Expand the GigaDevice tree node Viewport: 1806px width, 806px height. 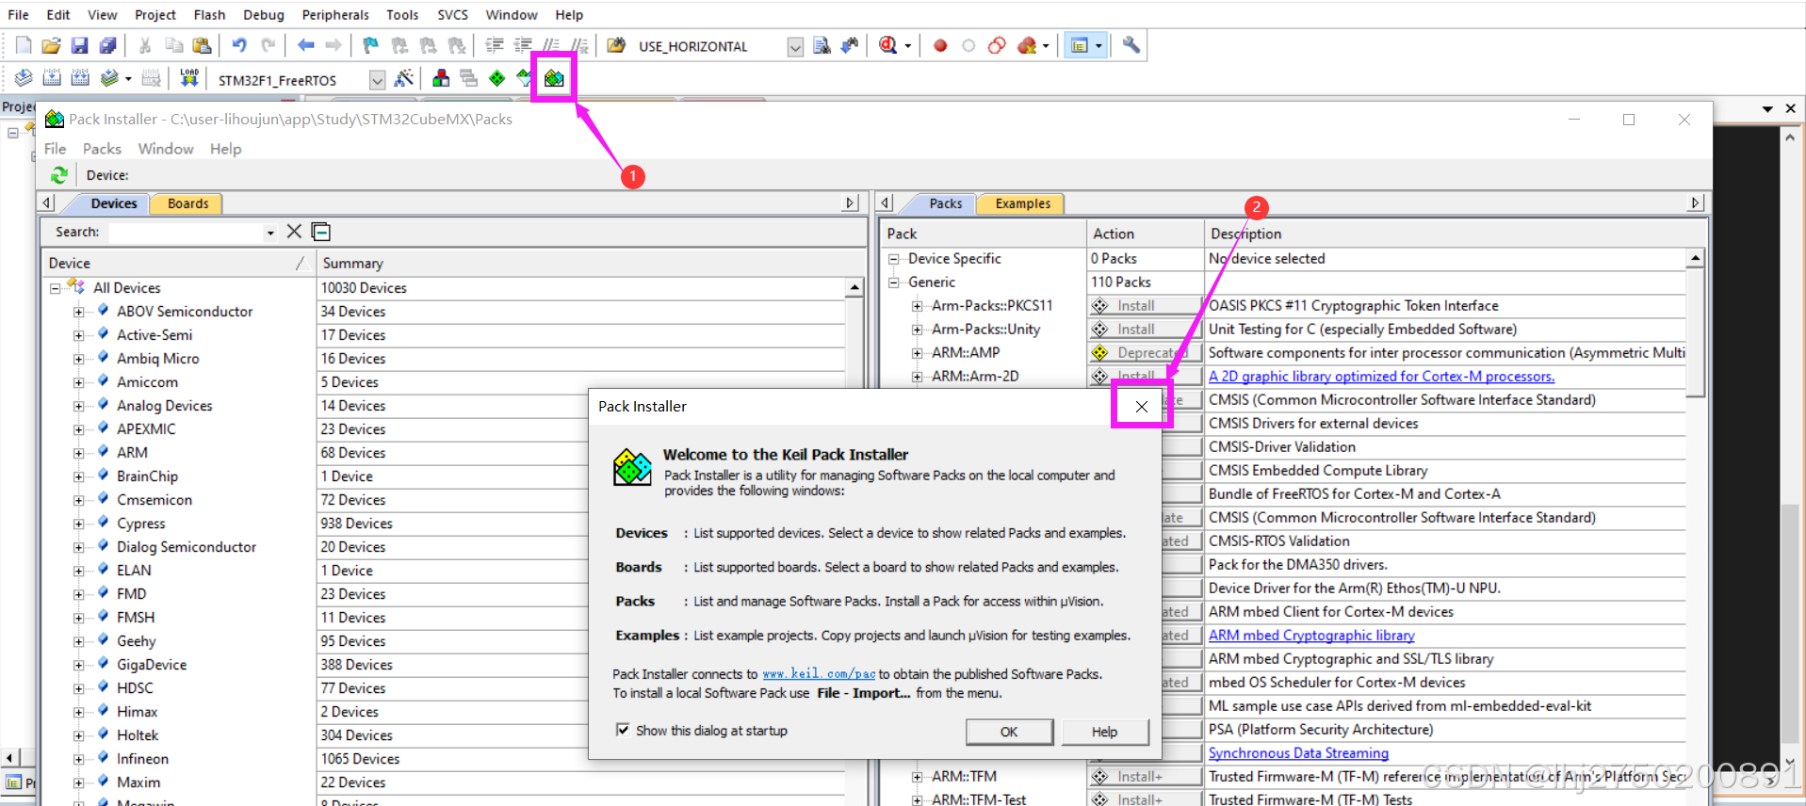(79, 665)
